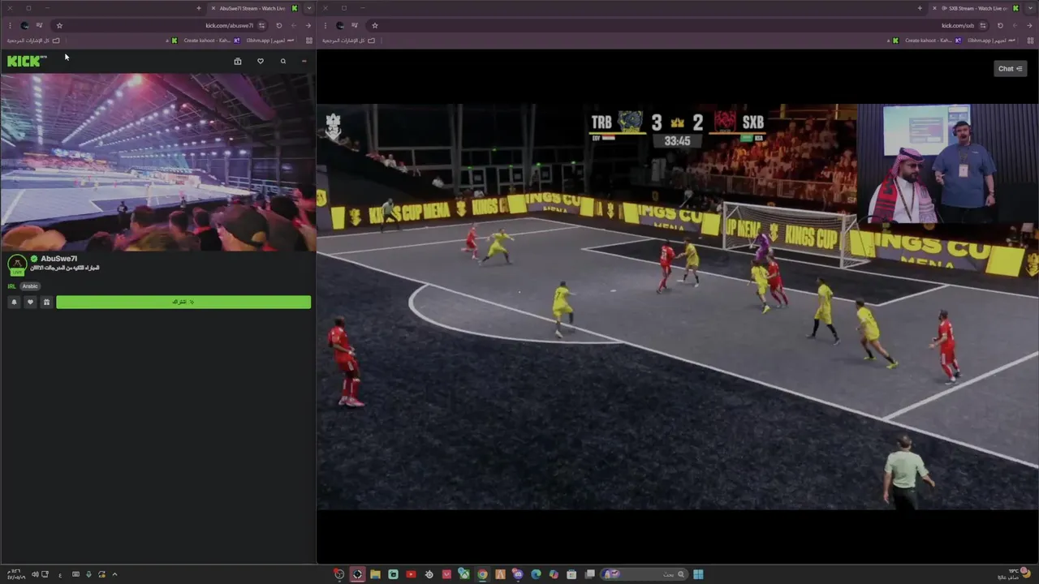This screenshot has width=1039, height=584.
Task: Open left browser three-dot menu
Action: coord(8,25)
